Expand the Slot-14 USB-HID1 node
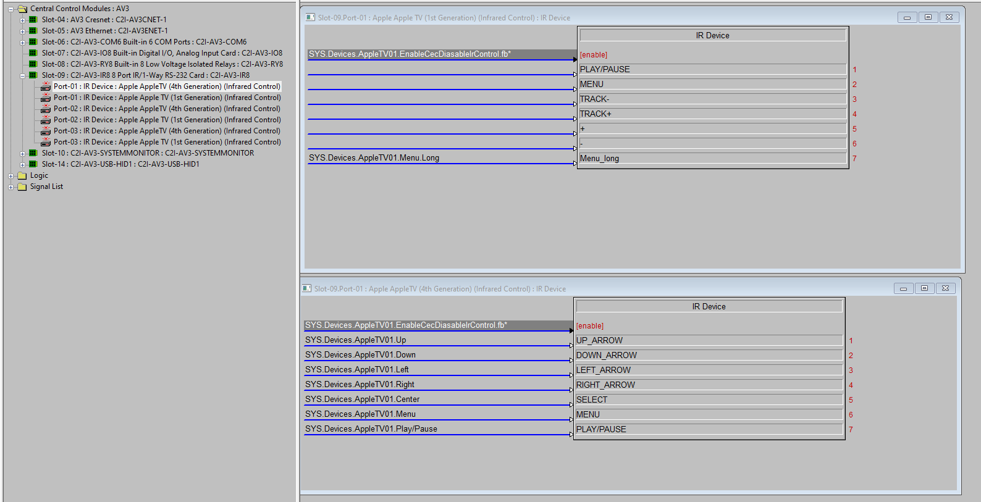Image resolution: width=981 pixels, height=502 pixels. click(x=22, y=165)
